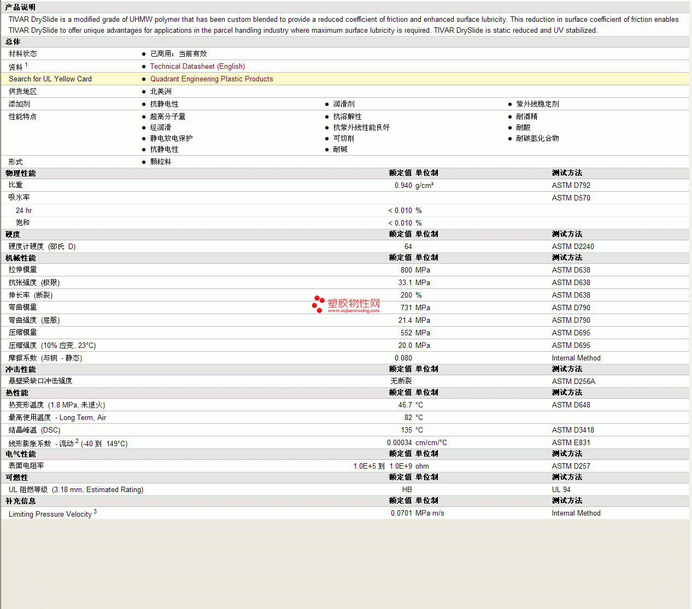Image resolution: width=692 pixels, height=609 pixels.
Task: Click the 热变形温度 value 46.7
Action: pos(405,405)
